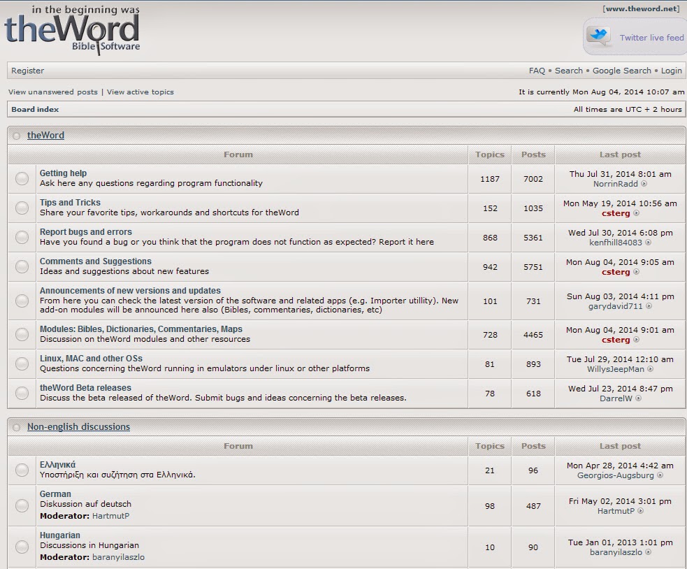Screen dimensions: 687x569
Task: Open the Ελληνικά forum
Action: pyautogui.click(x=57, y=465)
